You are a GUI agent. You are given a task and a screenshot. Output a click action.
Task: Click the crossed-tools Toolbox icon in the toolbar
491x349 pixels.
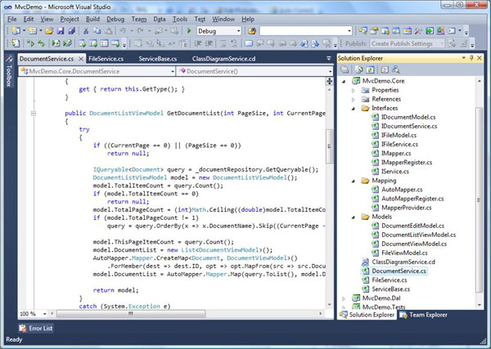click(x=418, y=30)
